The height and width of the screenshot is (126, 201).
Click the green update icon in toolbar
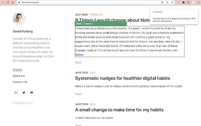tap(199, 2)
